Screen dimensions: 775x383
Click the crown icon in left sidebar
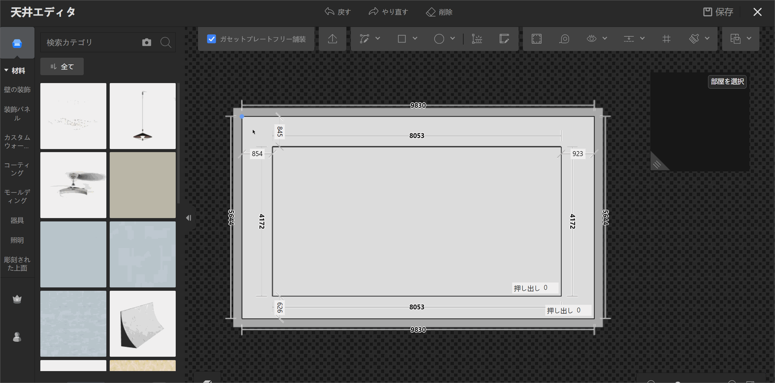coord(17,299)
